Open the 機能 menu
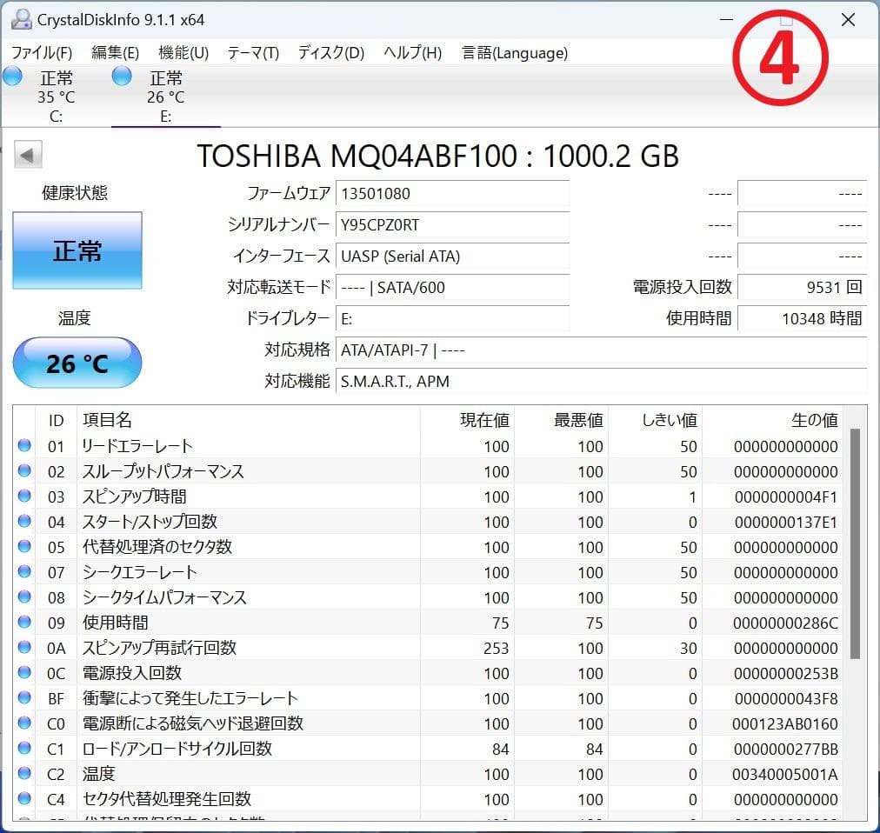The width and height of the screenshot is (880, 833). pyautogui.click(x=182, y=53)
